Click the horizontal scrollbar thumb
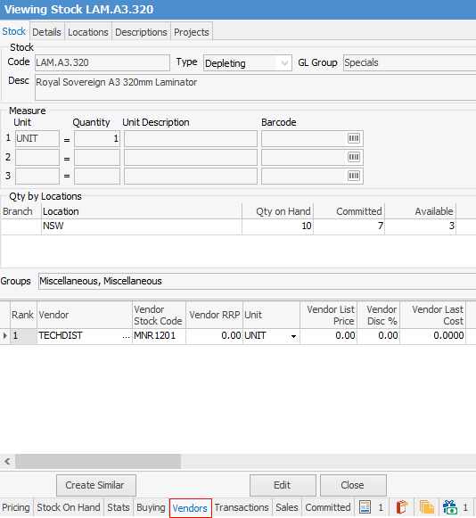The width and height of the screenshot is (476, 518). pyautogui.click(x=98, y=461)
